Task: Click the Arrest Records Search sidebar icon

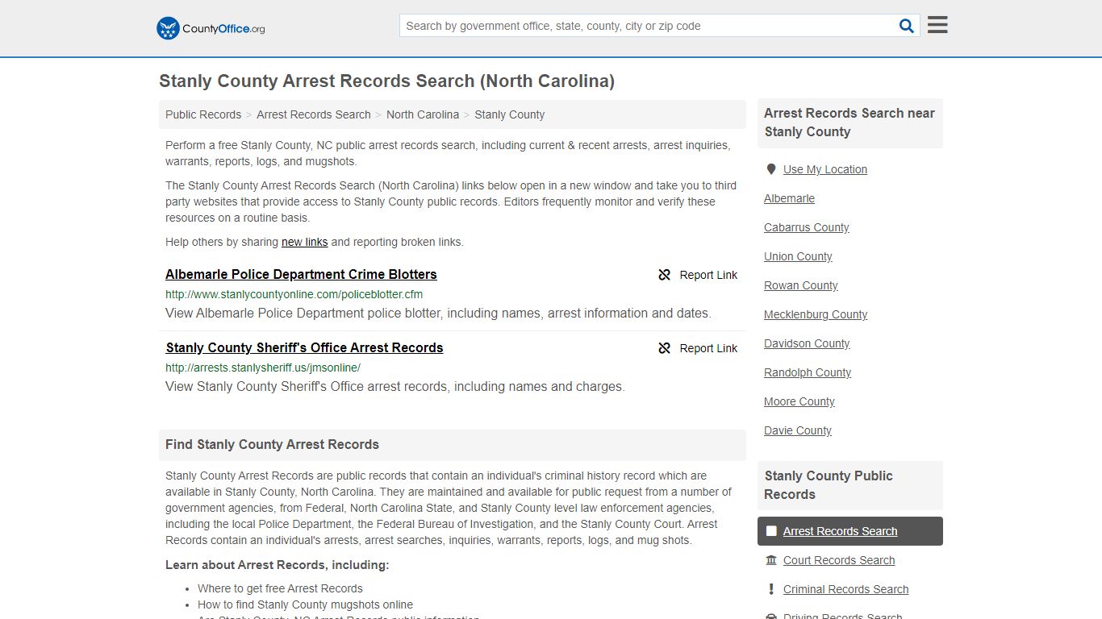Action: pyautogui.click(x=771, y=531)
